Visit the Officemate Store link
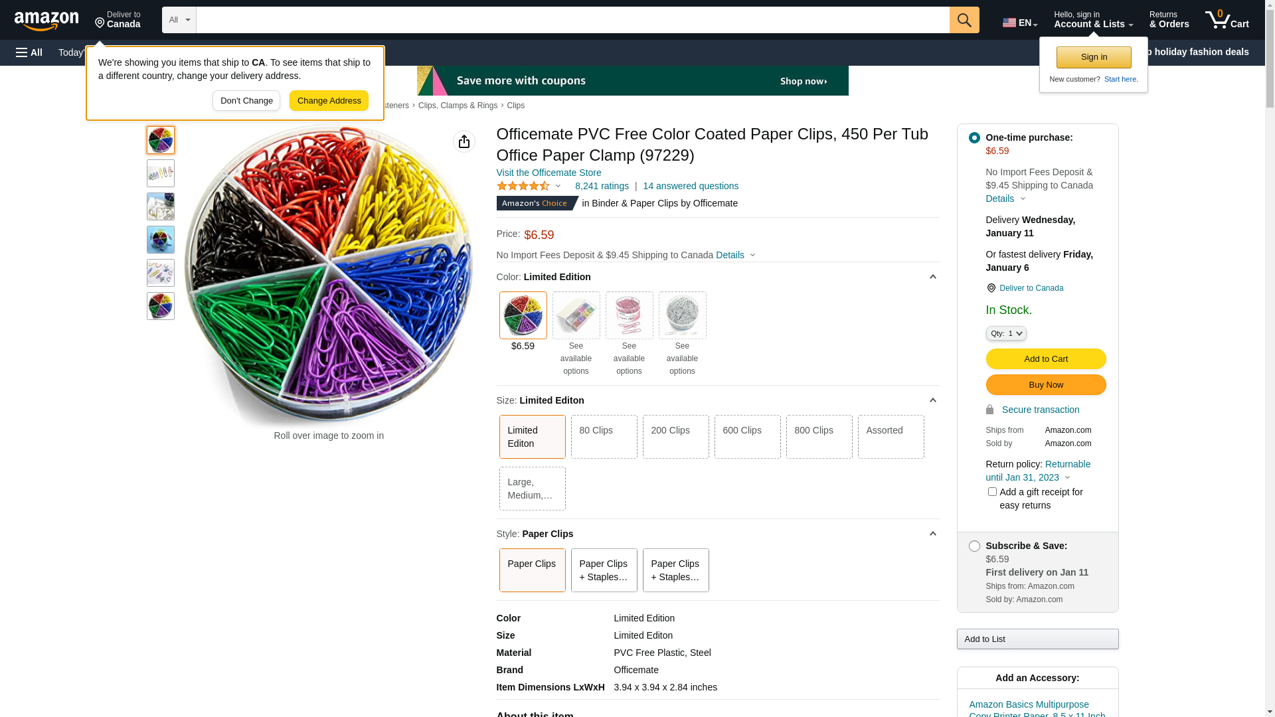 pyautogui.click(x=549, y=173)
